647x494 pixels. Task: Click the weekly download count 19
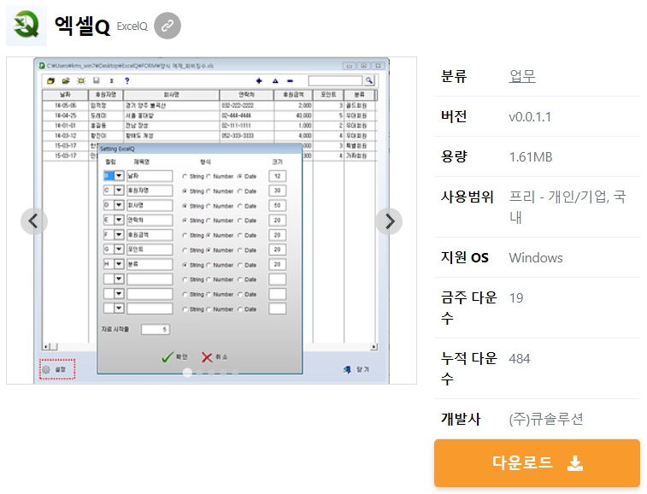516,297
